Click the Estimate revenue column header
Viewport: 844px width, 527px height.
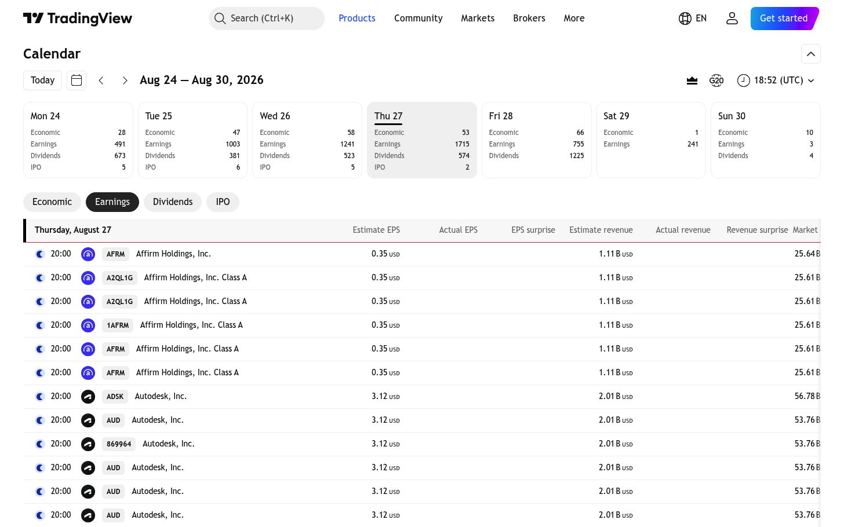601,230
